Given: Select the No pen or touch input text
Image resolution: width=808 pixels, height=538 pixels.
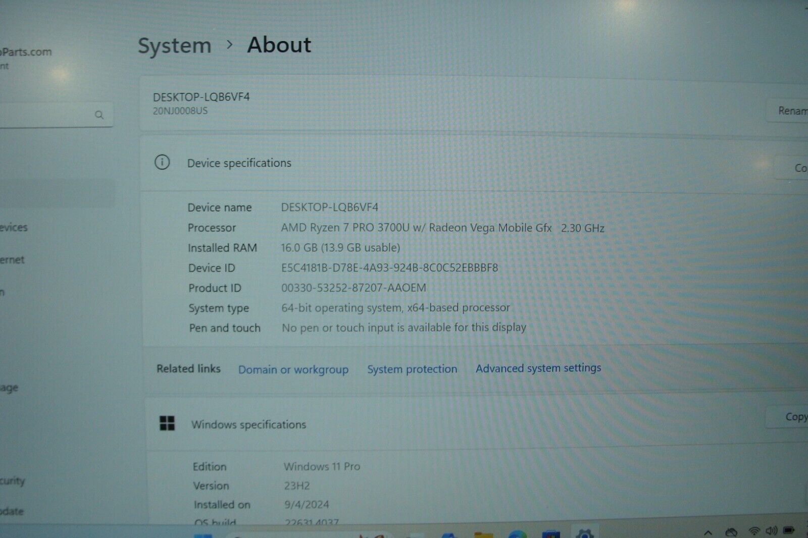Looking at the screenshot, I should point(404,328).
